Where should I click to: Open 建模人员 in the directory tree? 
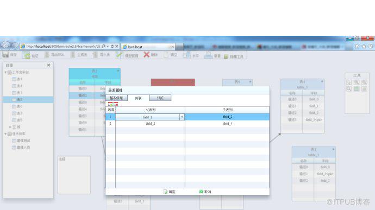(21, 148)
